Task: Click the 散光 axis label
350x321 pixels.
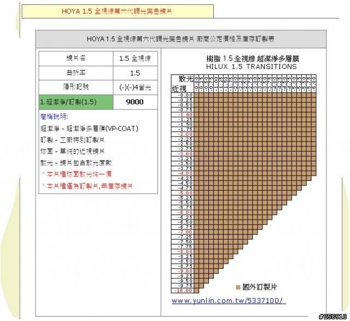Action: pos(186,79)
